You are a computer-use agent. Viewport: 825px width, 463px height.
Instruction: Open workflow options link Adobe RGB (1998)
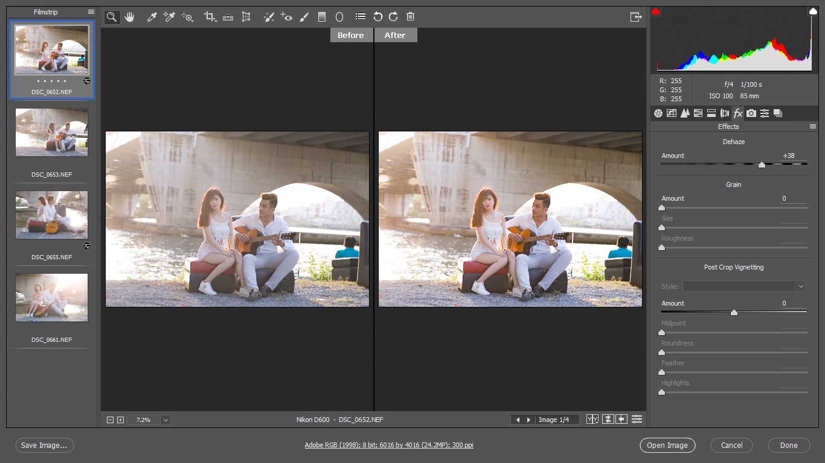389,446
